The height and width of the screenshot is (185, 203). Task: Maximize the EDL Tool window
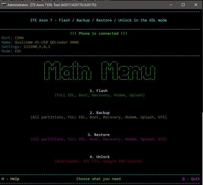[183, 5]
